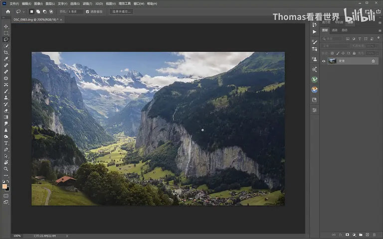Open the 滤镜(T) menu

coord(87,3)
